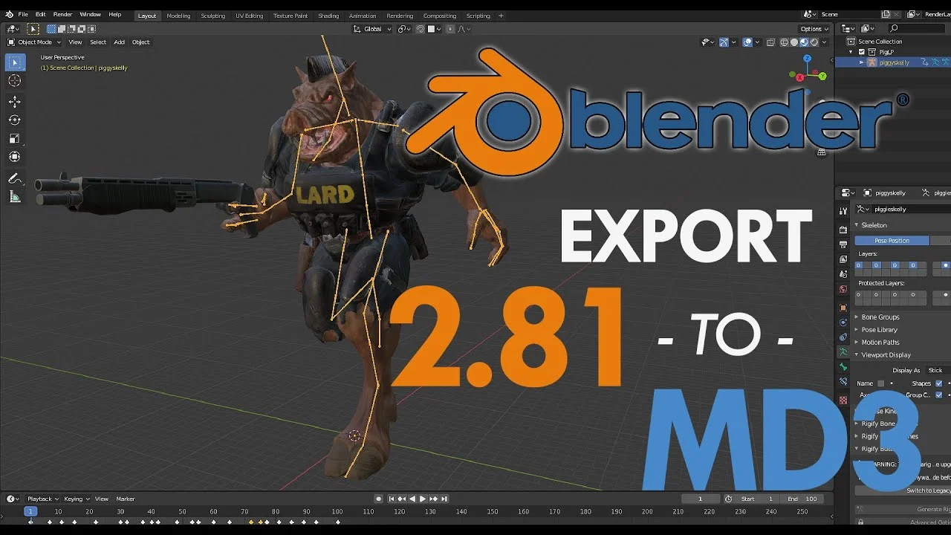The height and width of the screenshot is (535, 951).
Task: Click the new scene icon beside Scene field
Action: [x=886, y=14]
